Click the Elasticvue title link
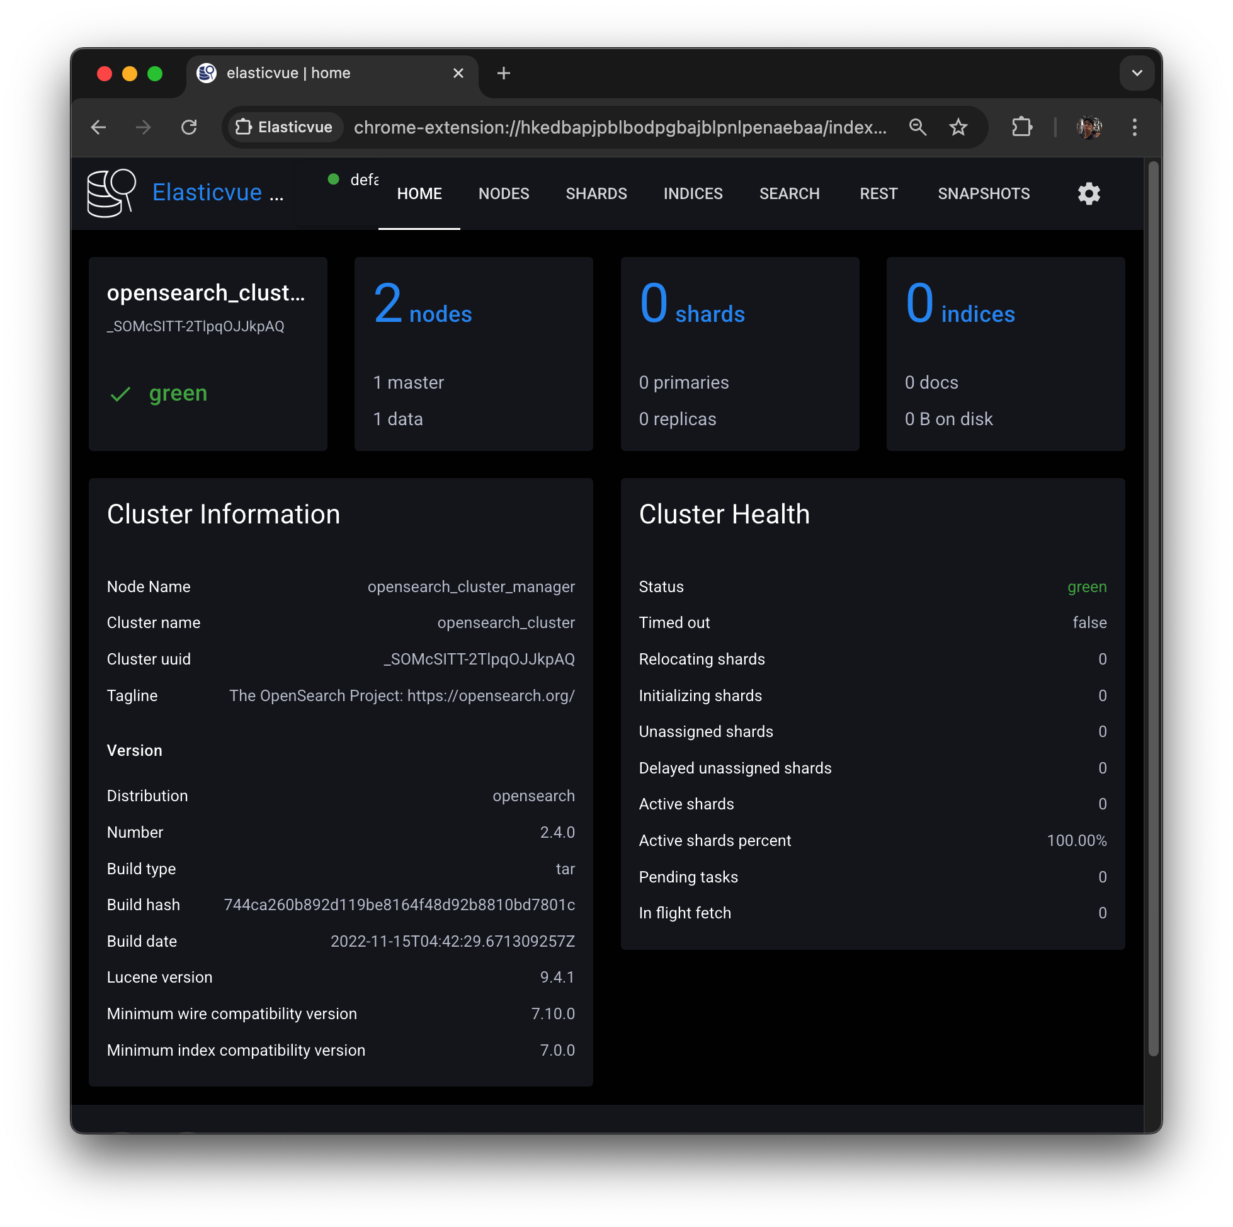 (x=207, y=193)
